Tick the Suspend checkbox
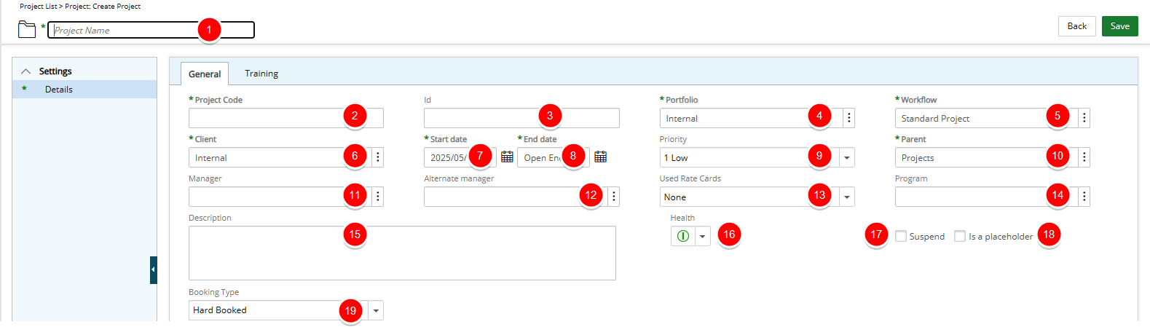 coord(901,236)
